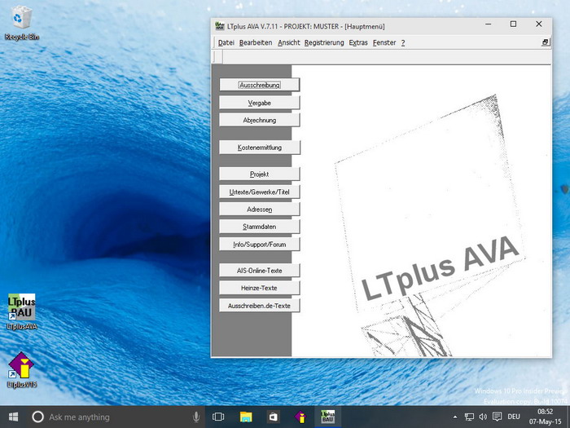Open the network status tray icon
Image resolution: width=570 pixels, height=428 pixels.
coord(469,417)
